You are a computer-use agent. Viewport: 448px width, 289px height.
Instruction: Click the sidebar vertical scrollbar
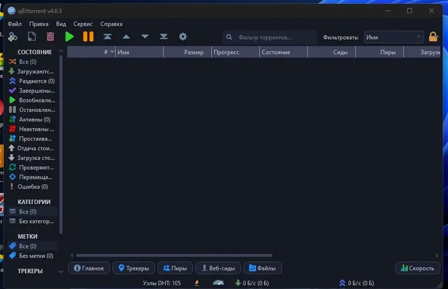[61, 144]
